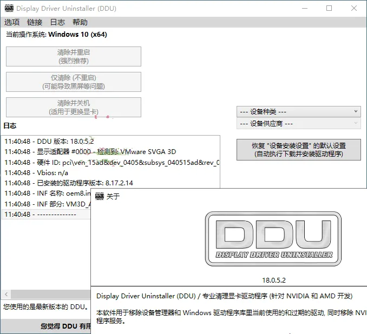Click the log scrollbar left arrow
The height and width of the screenshot is (334, 367).
pyautogui.click(x=6, y=295)
